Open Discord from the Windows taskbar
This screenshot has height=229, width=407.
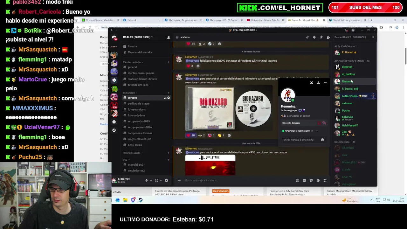(x=133, y=200)
